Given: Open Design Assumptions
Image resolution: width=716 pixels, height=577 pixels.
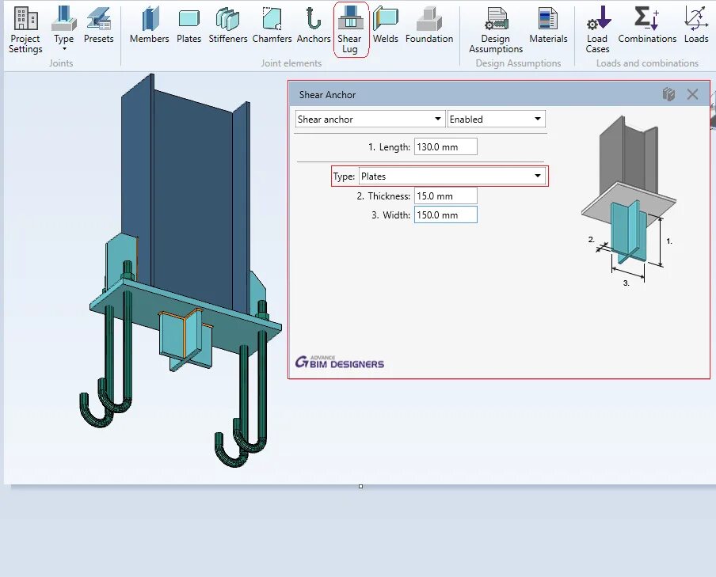Looking at the screenshot, I should pos(496,30).
